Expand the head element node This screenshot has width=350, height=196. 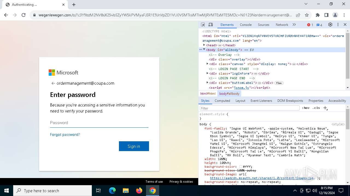point(204,45)
